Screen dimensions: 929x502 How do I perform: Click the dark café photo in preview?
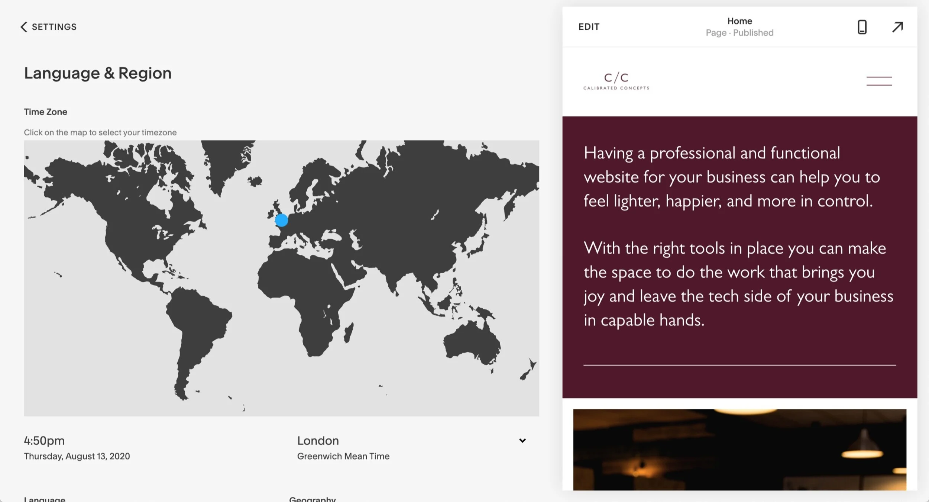click(x=739, y=449)
